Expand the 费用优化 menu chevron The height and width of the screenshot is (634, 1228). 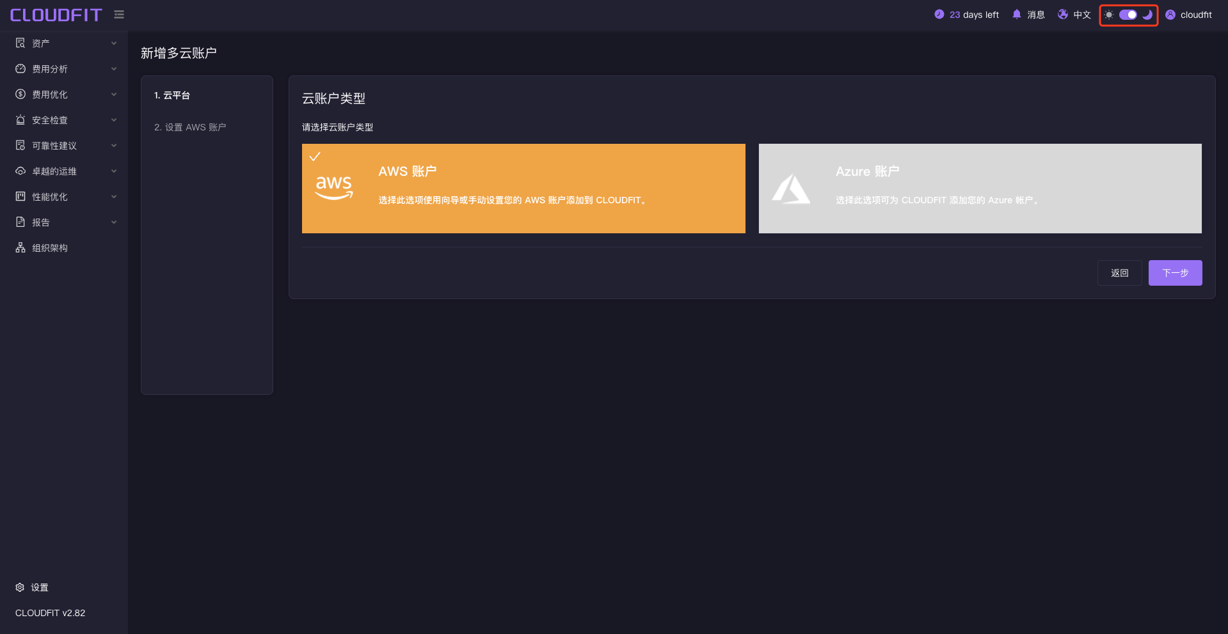click(x=114, y=94)
